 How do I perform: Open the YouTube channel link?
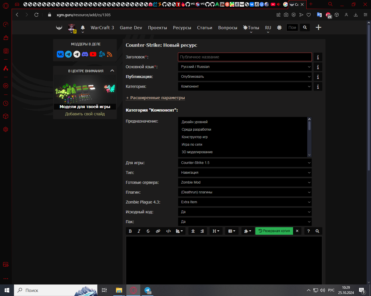tap(93, 54)
